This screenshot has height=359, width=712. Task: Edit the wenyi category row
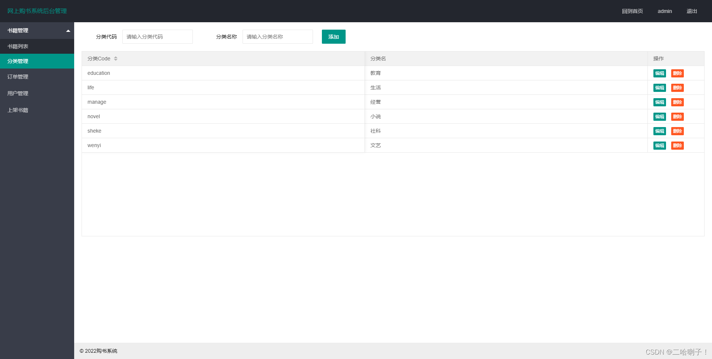pyautogui.click(x=660, y=146)
